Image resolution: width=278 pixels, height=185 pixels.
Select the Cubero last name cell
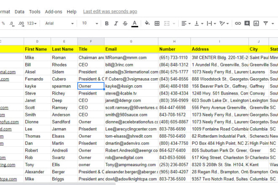tap(64, 79)
